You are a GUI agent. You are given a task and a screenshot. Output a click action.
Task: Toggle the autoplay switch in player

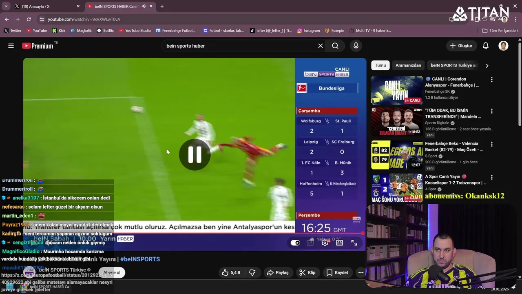tap(295, 243)
